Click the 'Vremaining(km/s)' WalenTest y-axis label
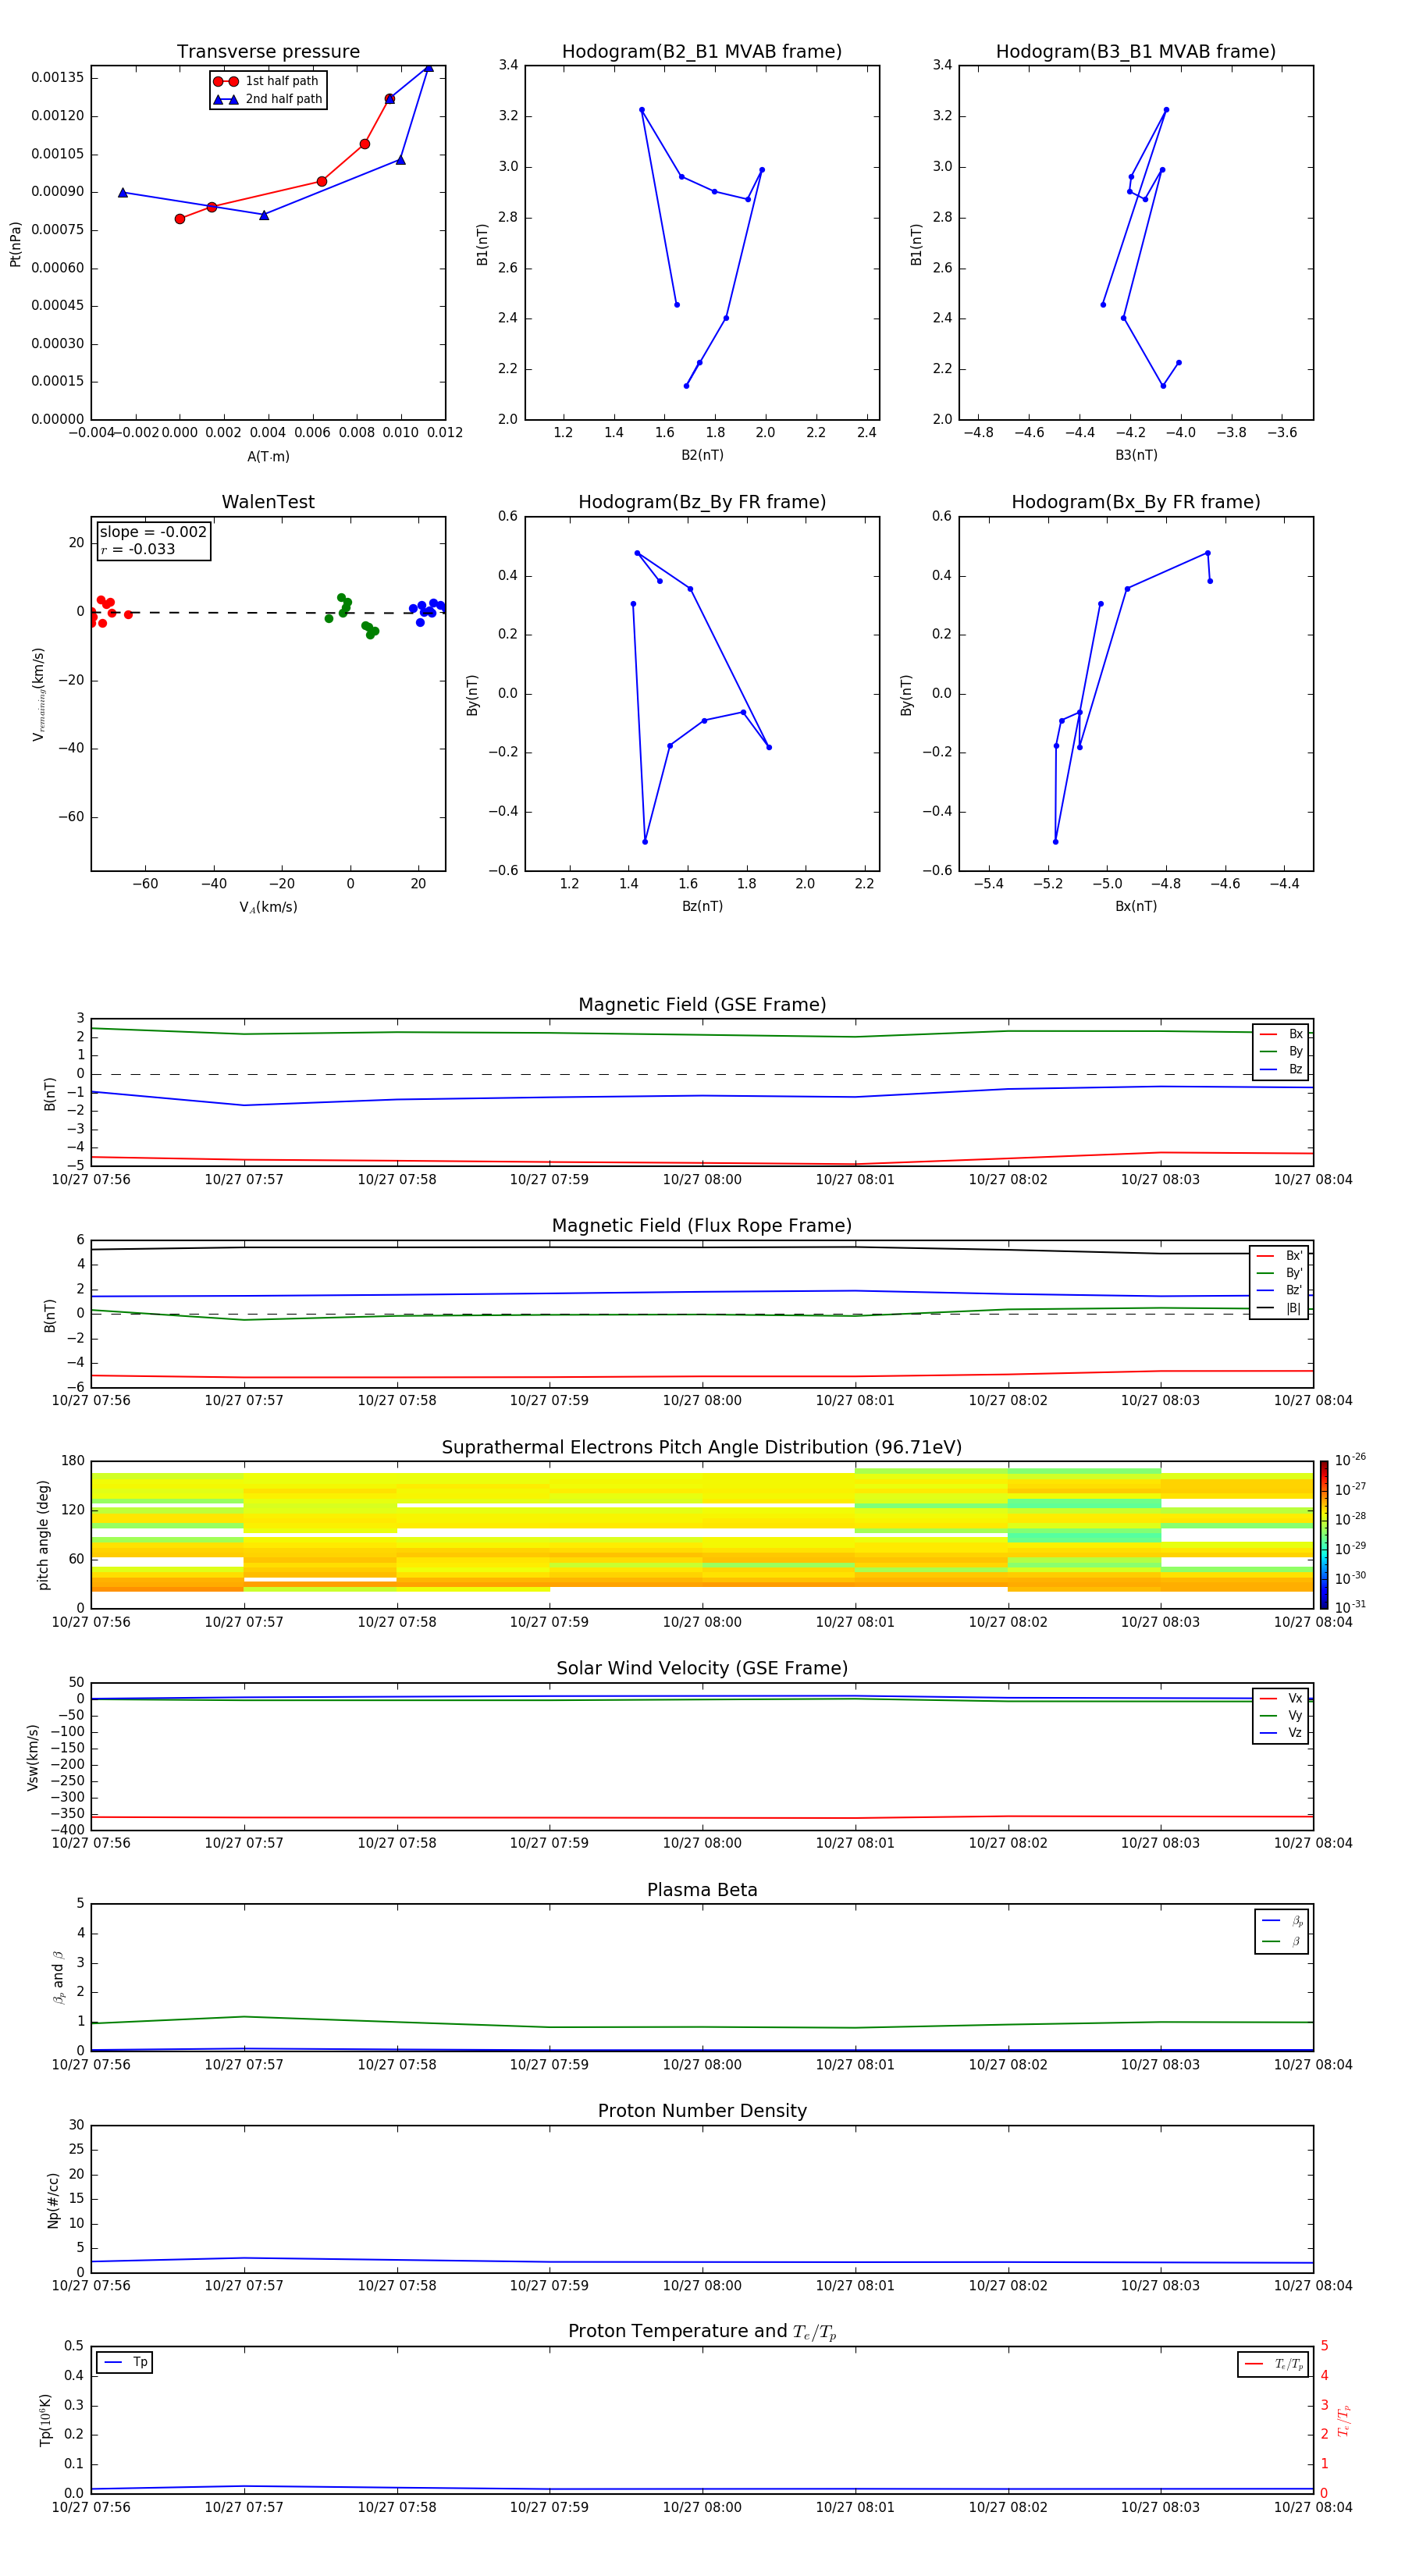1405x2576 pixels. point(39,694)
